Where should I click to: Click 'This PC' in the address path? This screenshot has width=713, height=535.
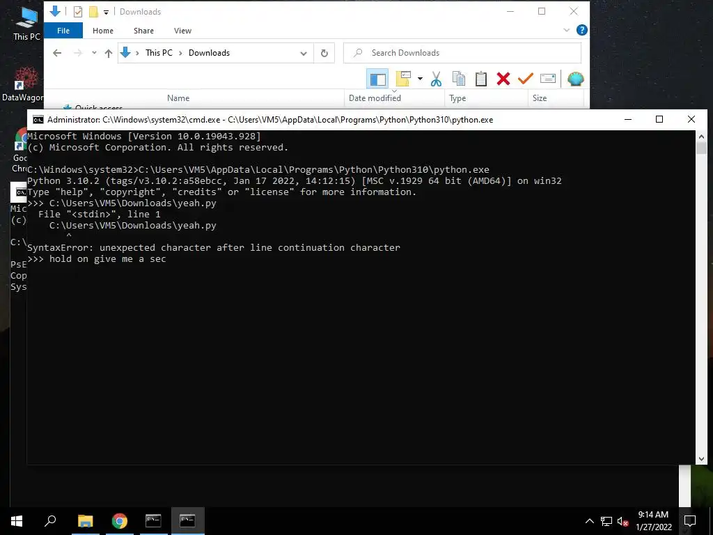159,53
